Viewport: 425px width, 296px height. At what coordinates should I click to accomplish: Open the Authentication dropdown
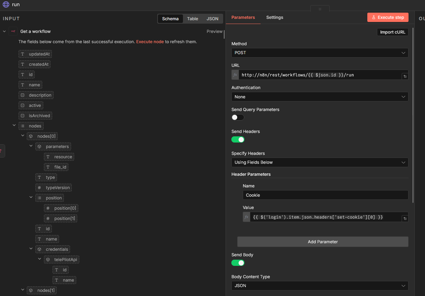(x=319, y=97)
